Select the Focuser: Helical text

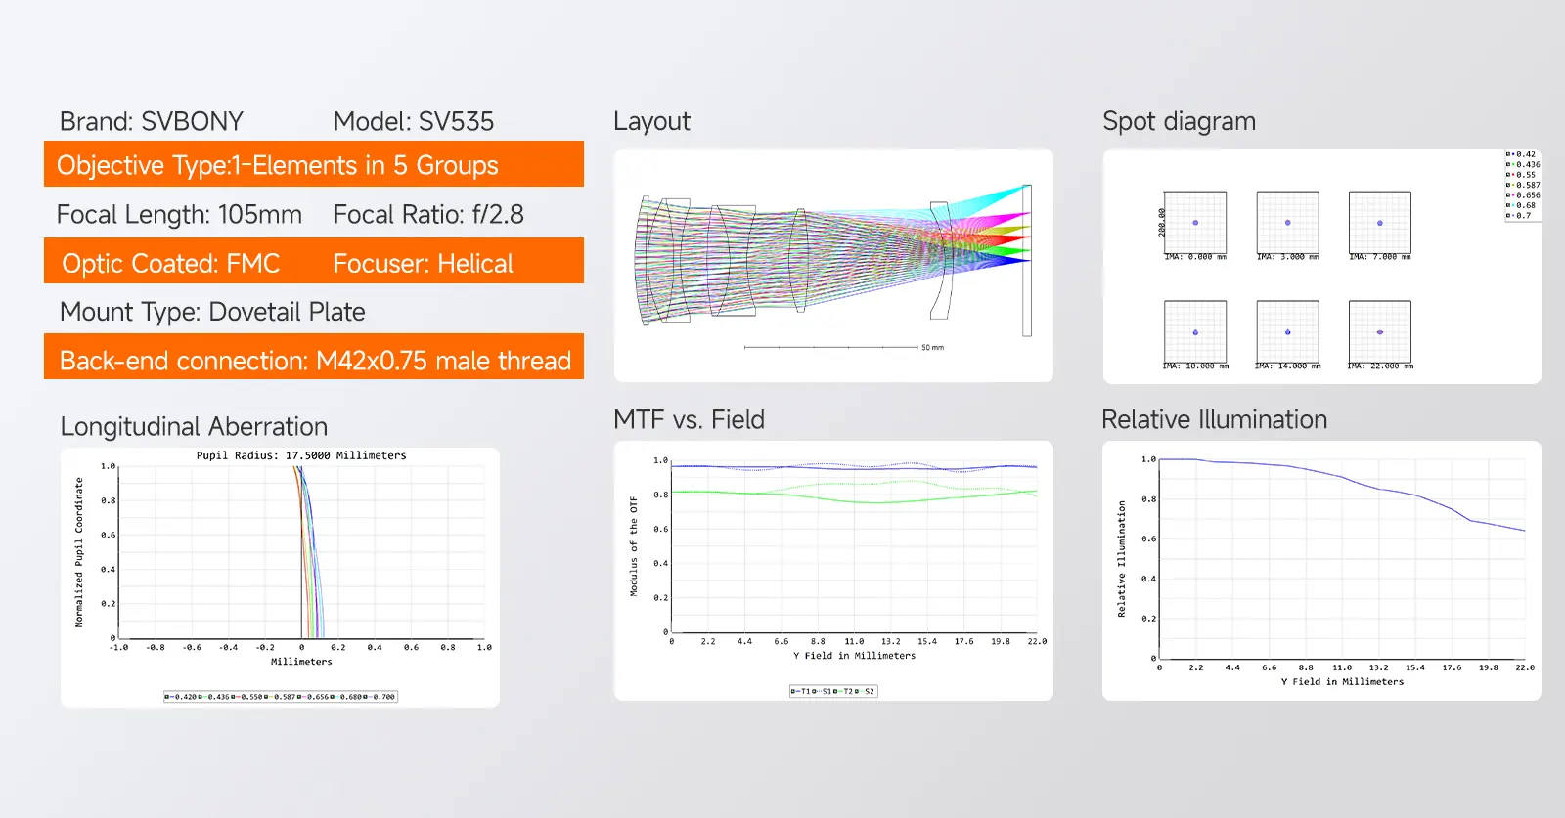point(423,263)
